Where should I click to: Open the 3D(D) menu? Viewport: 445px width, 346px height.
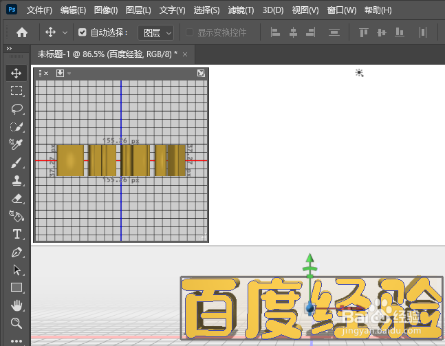pos(273,10)
